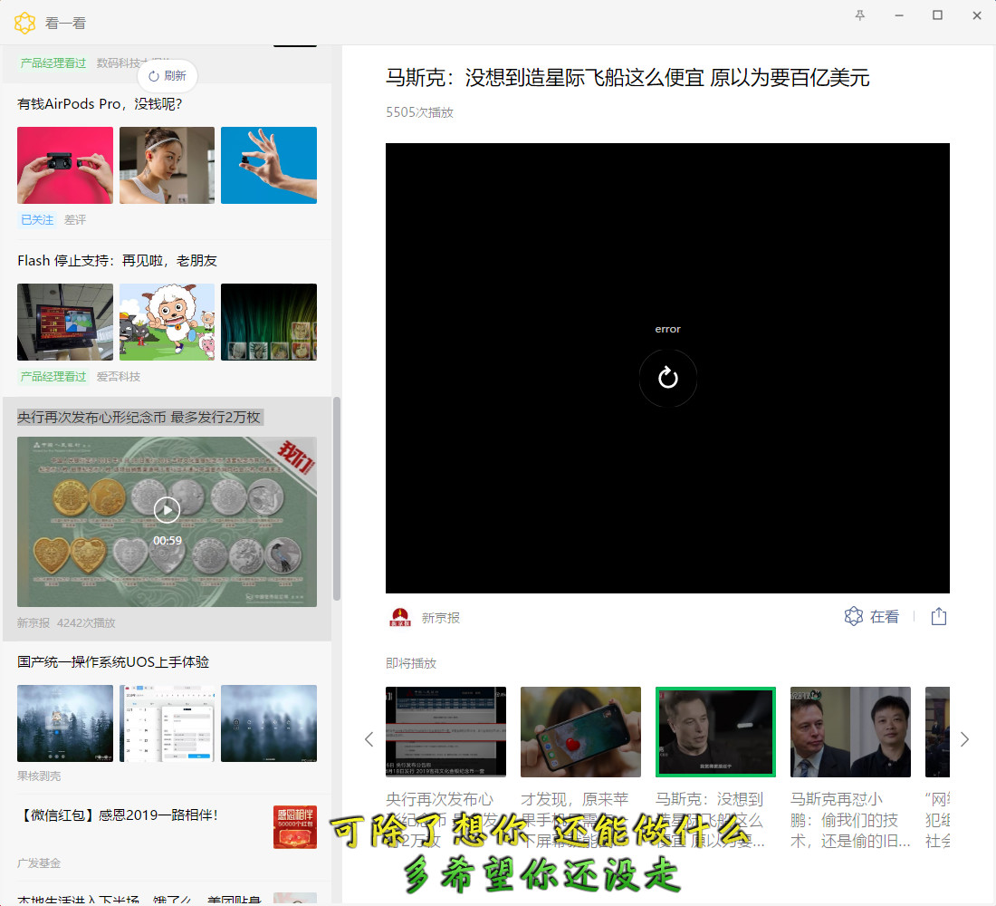Viewport: 996px width, 906px height.
Task: Click the 即将播放 section heading
Action: 411,663
